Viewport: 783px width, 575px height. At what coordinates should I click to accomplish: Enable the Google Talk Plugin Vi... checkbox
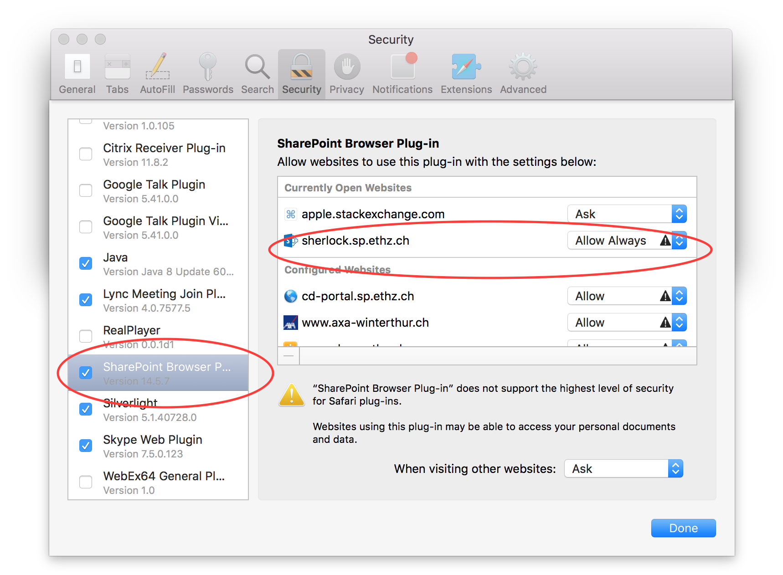[x=86, y=227]
